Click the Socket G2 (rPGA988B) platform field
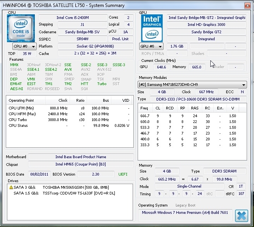This screenshot has width=254, height=227. coord(95,46)
